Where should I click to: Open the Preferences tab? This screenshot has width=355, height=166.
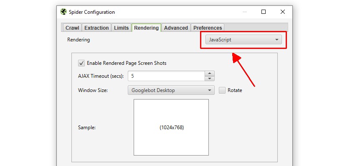(x=208, y=28)
